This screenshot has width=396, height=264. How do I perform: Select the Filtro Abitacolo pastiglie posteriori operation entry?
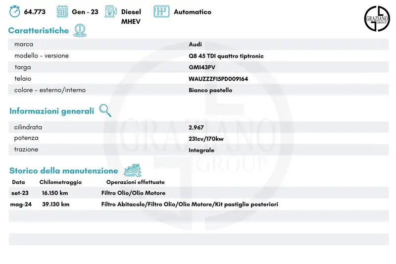pos(190,205)
